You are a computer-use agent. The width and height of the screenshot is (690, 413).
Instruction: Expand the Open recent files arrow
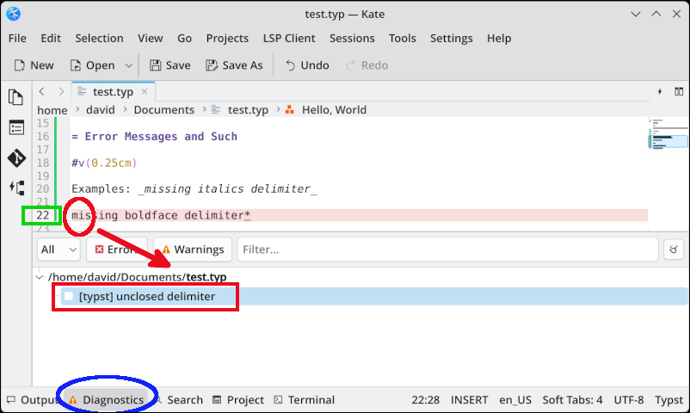pos(128,65)
